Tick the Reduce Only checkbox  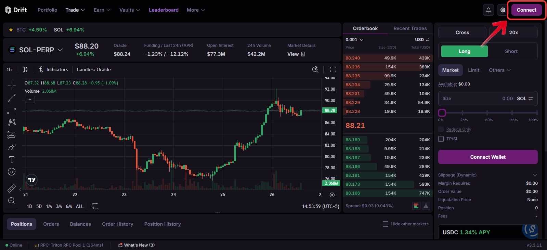pyautogui.click(x=441, y=129)
